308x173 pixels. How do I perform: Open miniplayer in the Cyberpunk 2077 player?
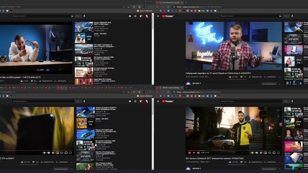click(265, 153)
